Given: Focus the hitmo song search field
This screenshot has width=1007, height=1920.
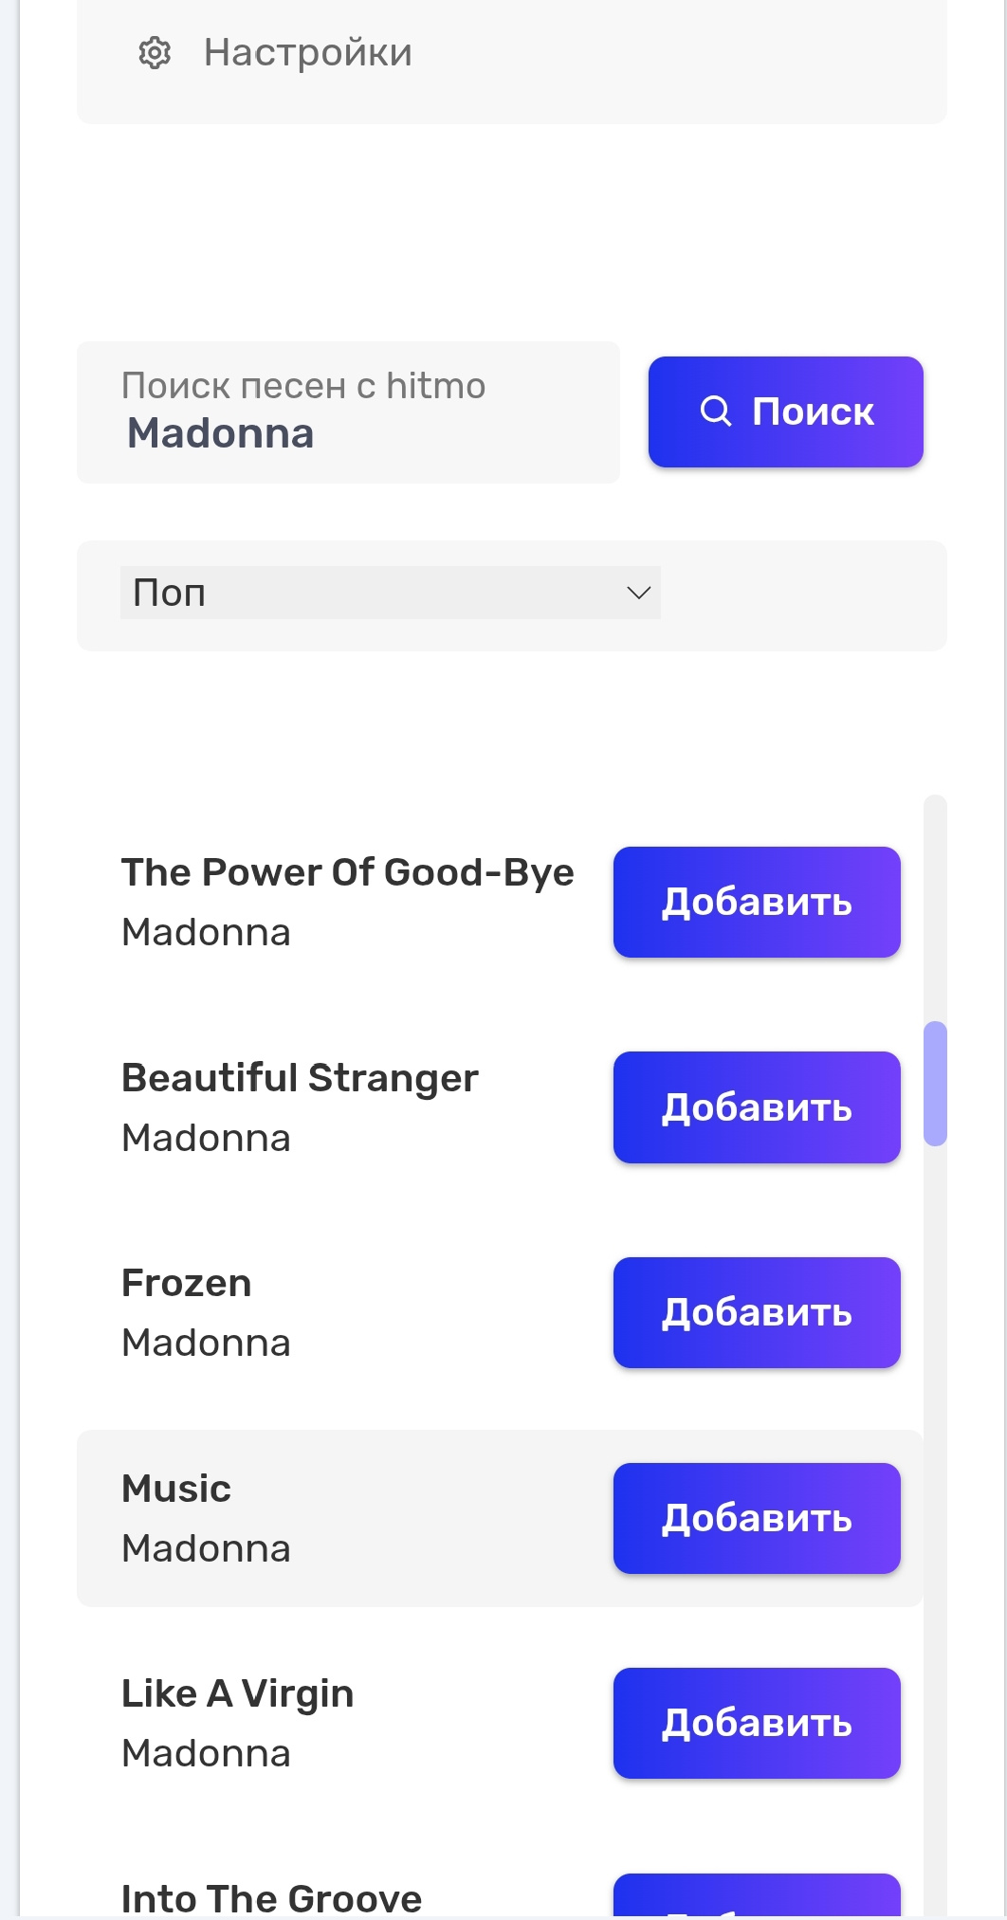Looking at the screenshot, I should click(347, 413).
